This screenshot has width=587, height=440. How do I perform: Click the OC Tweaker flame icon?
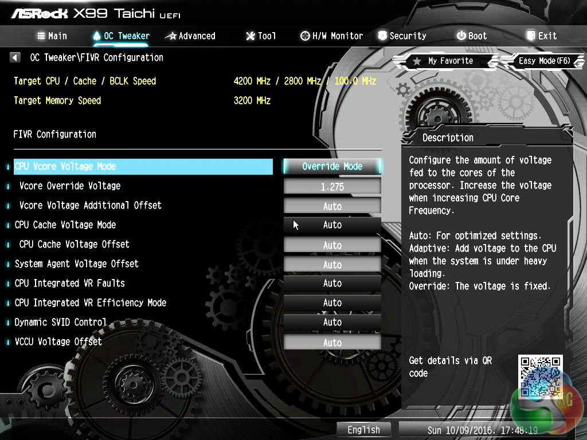[x=96, y=36]
